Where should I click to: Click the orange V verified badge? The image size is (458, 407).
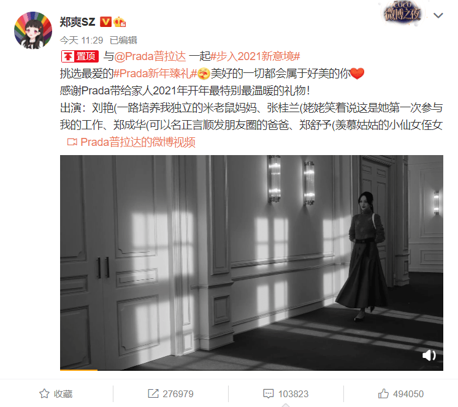pyautogui.click(x=105, y=22)
